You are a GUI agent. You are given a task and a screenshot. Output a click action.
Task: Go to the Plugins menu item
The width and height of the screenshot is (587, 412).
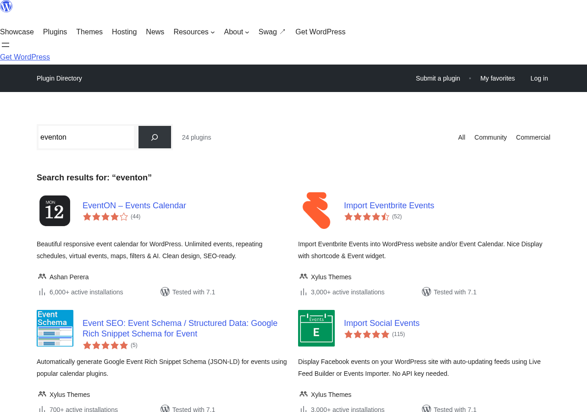point(55,32)
